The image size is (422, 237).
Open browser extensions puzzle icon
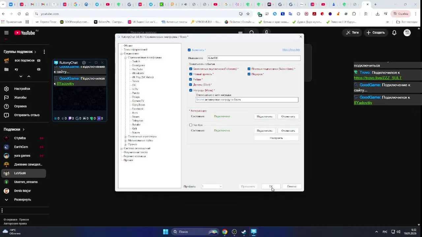[x=354, y=14]
